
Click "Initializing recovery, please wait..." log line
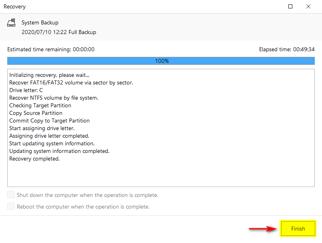click(49, 75)
